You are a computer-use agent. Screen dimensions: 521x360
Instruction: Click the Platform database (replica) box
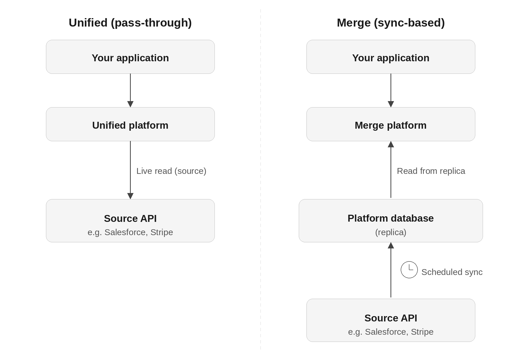pyautogui.click(x=390, y=220)
